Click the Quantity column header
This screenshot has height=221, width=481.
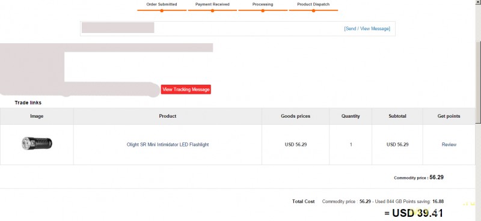tap(351, 116)
